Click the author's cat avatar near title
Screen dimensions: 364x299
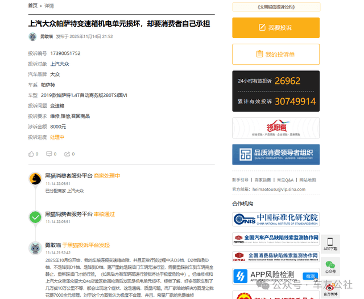[x=33, y=36]
